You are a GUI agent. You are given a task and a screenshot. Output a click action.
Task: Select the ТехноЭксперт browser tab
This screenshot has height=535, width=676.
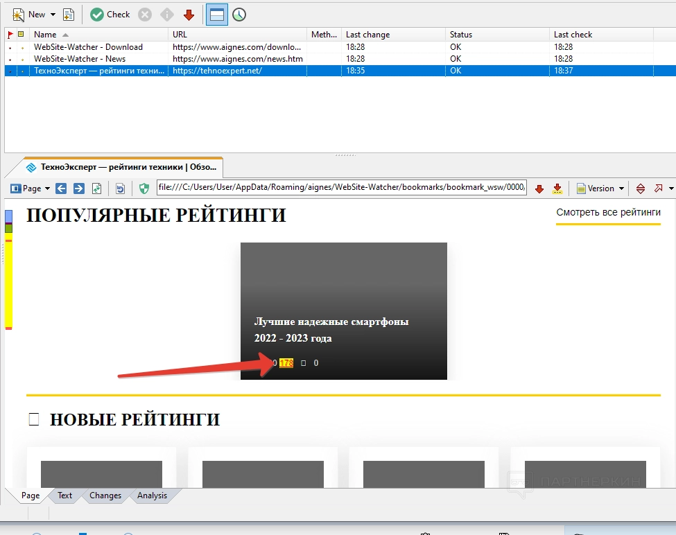tap(123, 167)
